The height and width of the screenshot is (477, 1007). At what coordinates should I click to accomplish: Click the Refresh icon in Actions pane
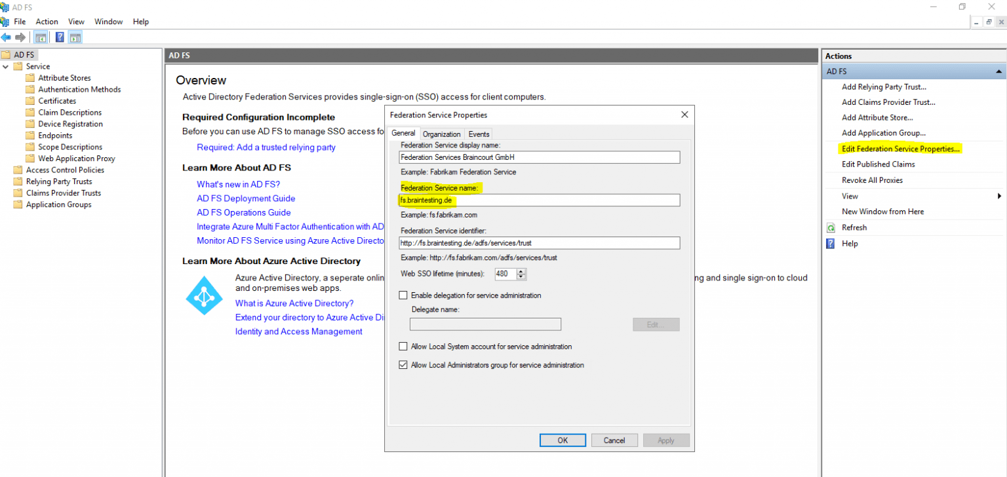831,227
